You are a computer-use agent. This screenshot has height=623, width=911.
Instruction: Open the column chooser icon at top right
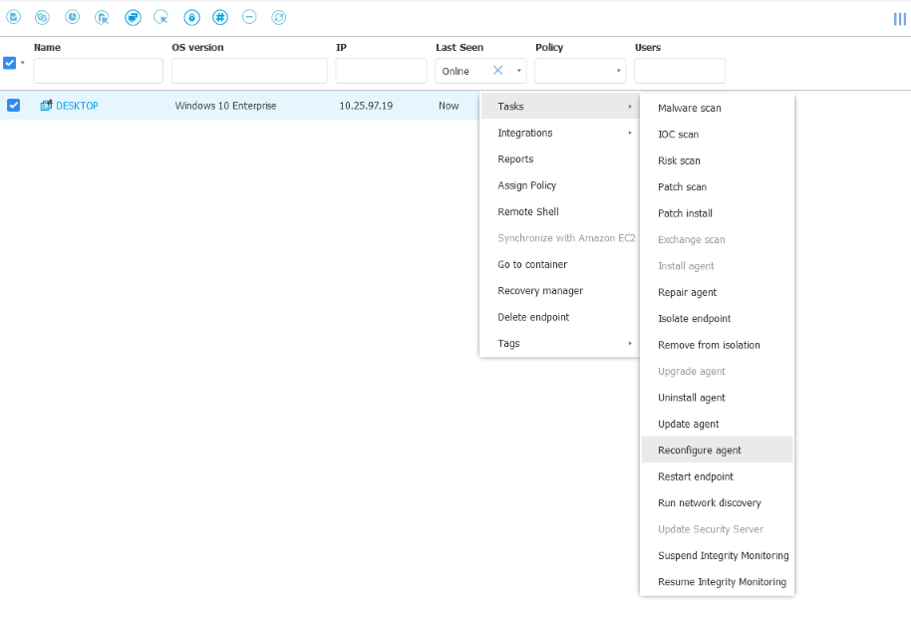tap(899, 18)
